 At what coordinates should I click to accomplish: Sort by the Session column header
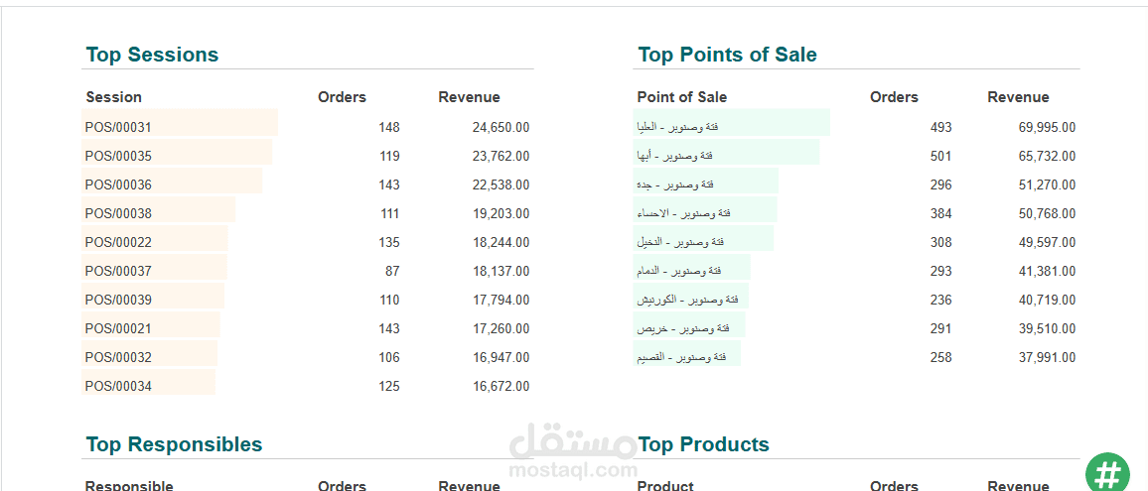(x=114, y=97)
